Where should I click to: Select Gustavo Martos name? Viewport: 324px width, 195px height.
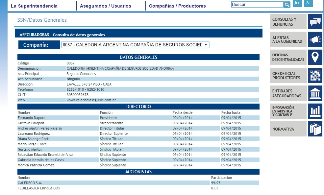pyautogui.click(x=30, y=149)
